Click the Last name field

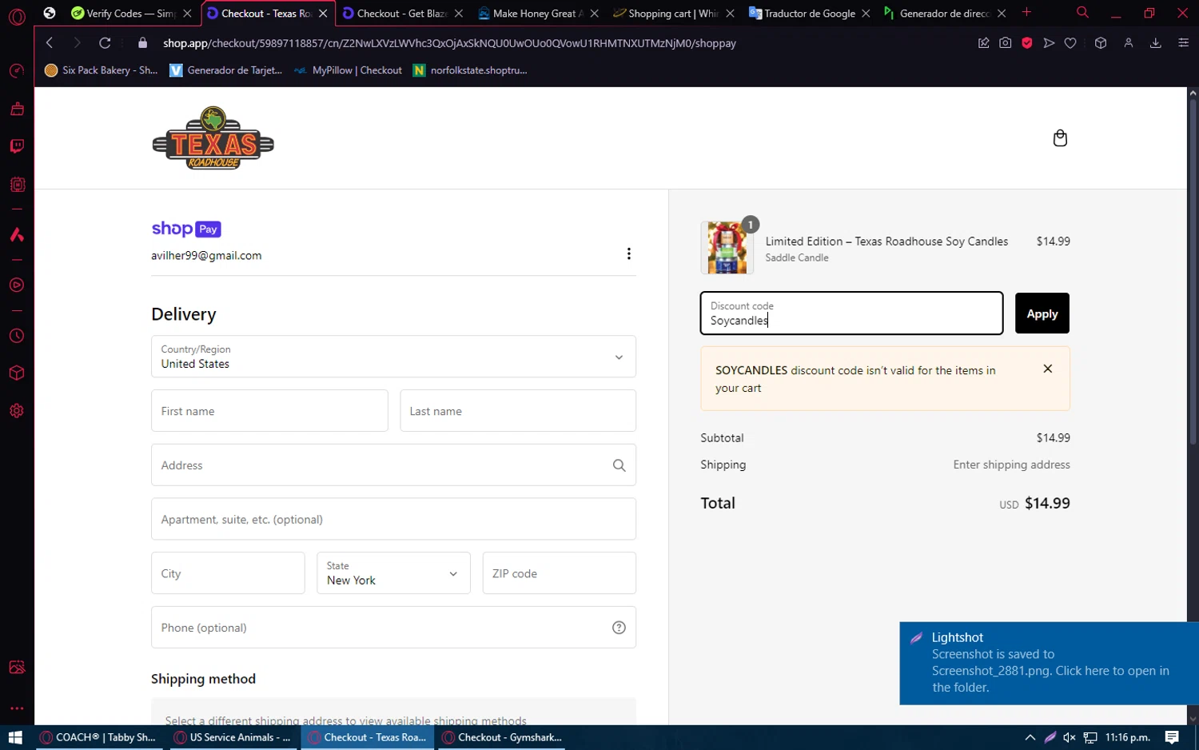(518, 411)
